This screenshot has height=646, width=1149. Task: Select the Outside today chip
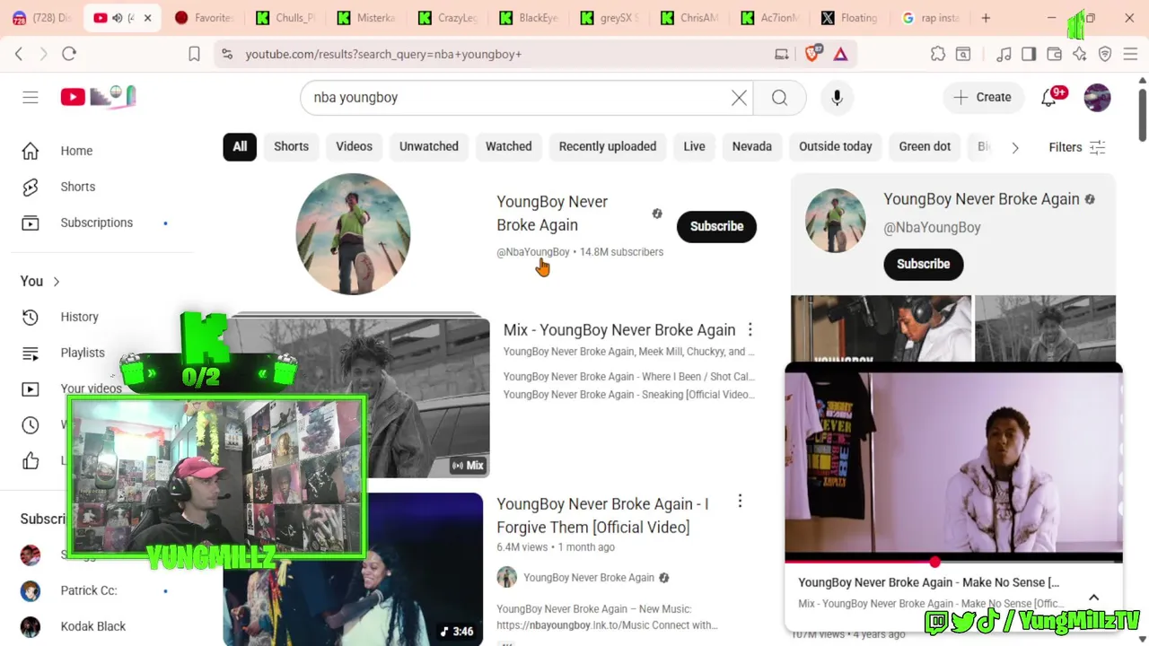point(836,146)
